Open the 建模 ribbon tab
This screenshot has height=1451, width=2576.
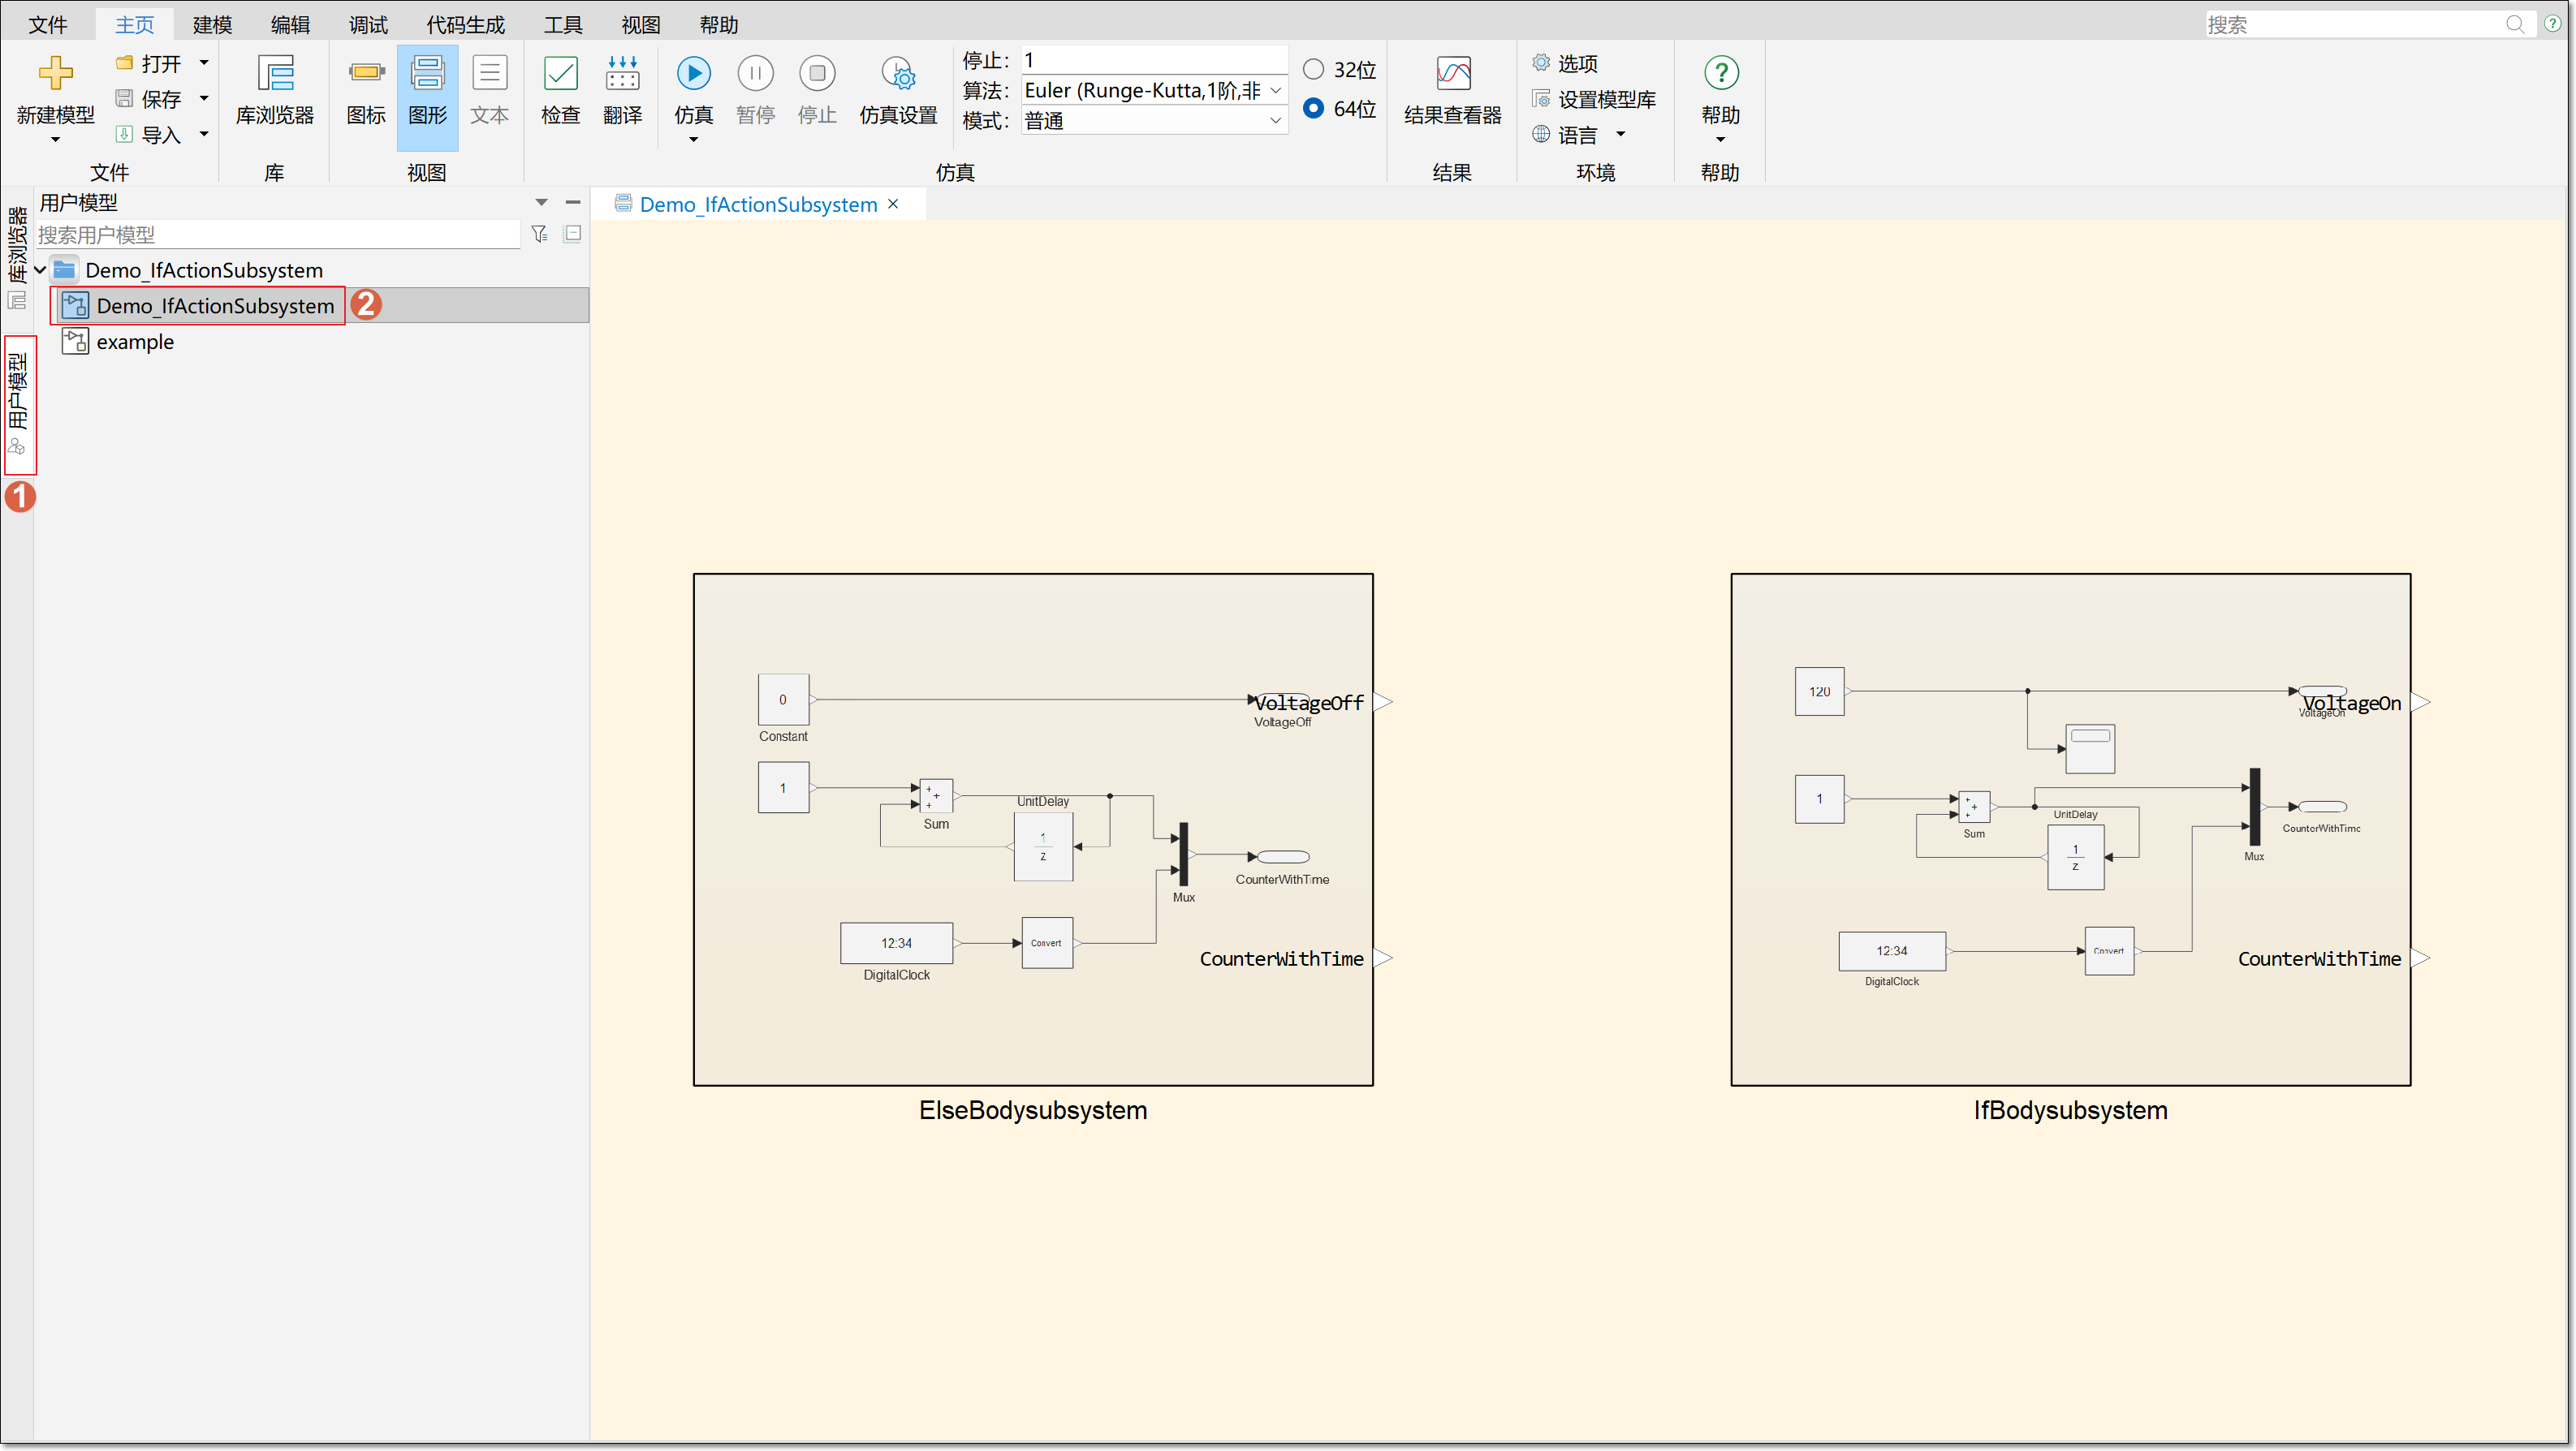pyautogui.click(x=212, y=25)
